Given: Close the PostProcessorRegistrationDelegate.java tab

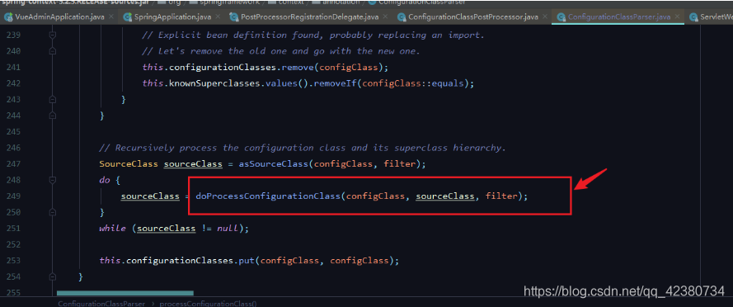Looking at the screenshot, I should (385, 17).
